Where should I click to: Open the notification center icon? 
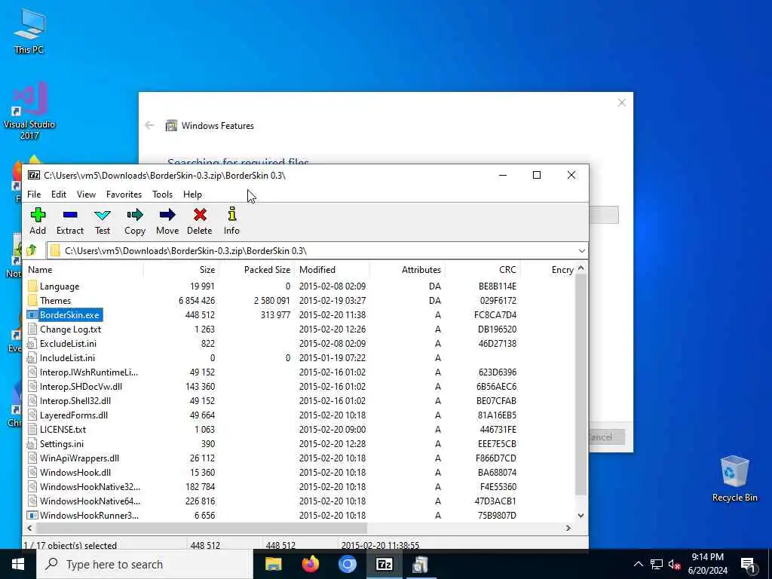tap(748, 564)
